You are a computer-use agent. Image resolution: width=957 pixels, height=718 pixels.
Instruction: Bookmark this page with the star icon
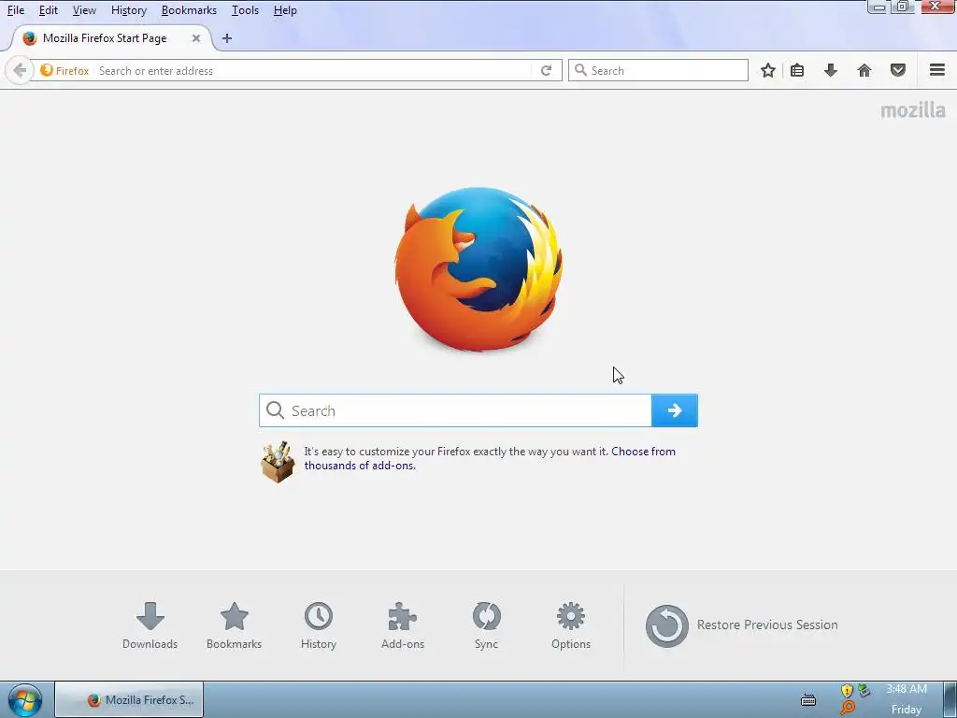pos(768,71)
